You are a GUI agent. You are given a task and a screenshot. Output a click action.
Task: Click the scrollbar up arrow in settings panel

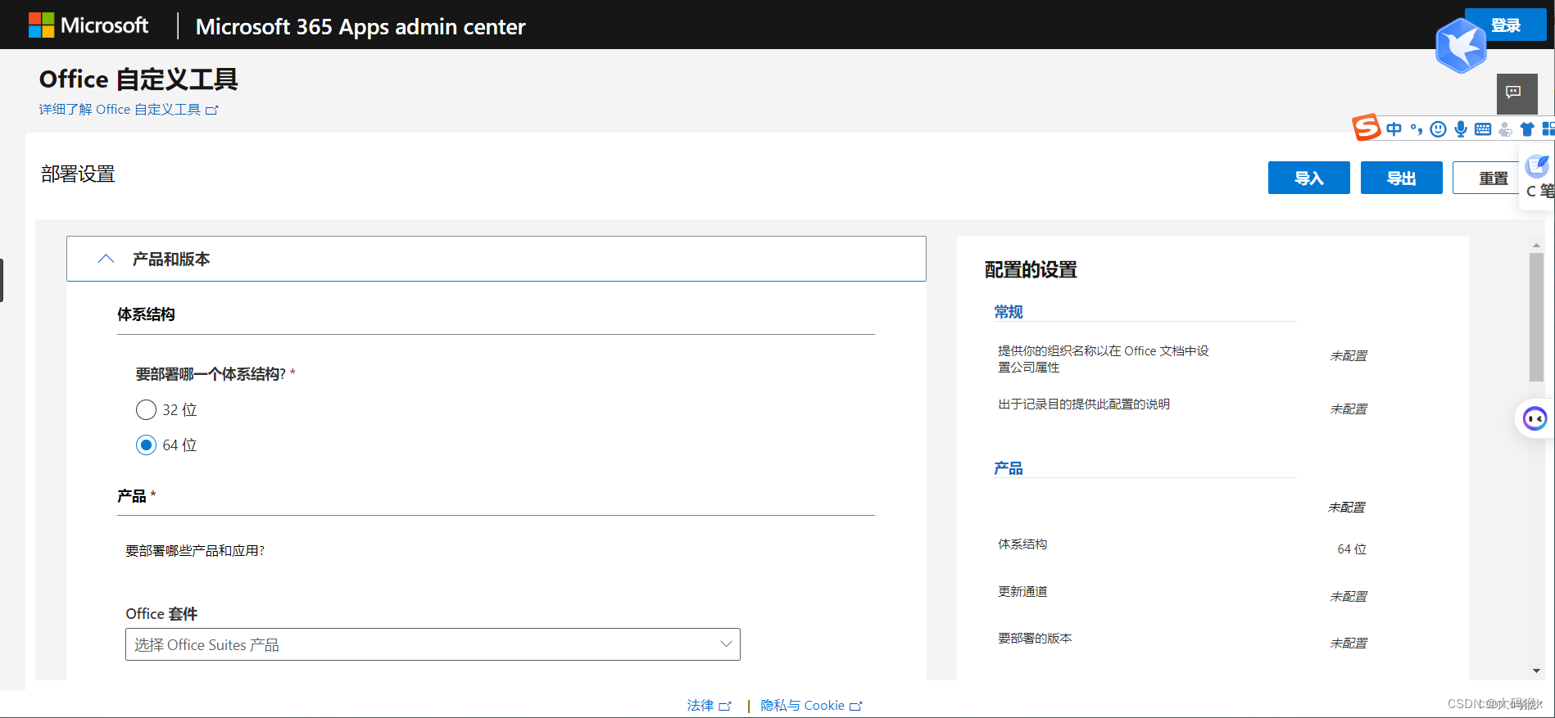[1536, 245]
